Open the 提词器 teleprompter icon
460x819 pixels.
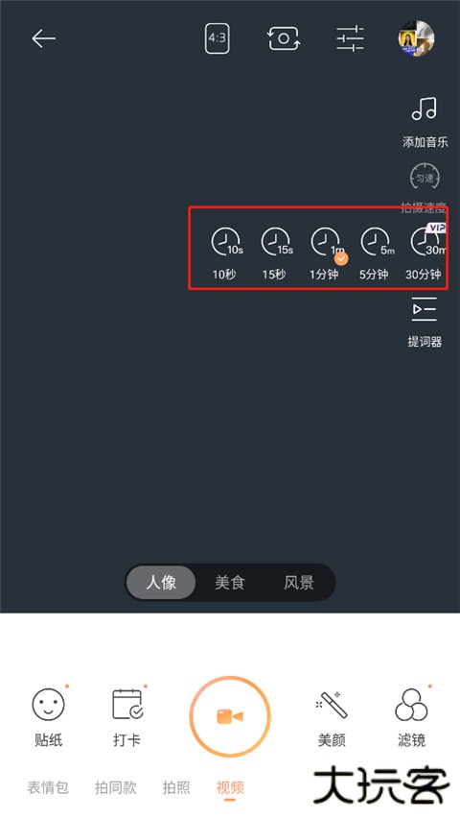pyautogui.click(x=424, y=309)
